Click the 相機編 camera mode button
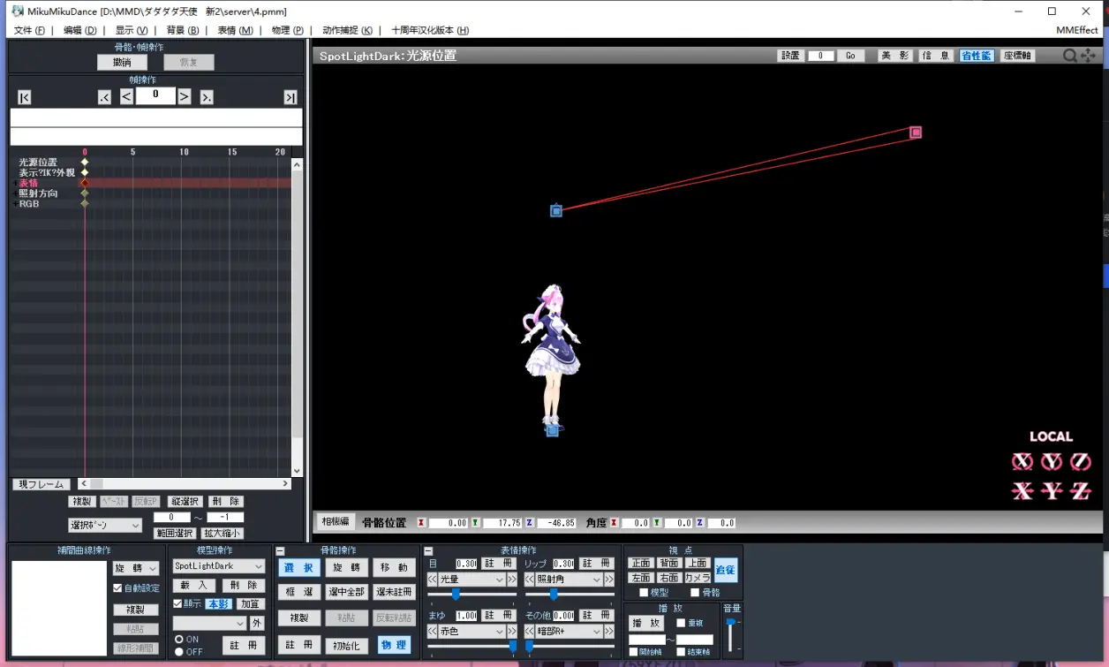The image size is (1109, 667). [x=336, y=522]
